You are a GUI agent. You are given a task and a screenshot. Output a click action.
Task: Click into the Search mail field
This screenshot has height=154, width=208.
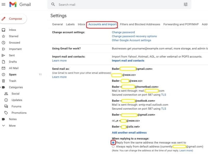click(x=119, y=4)
